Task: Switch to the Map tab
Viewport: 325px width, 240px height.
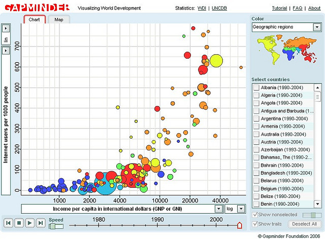Action: pyautogui.click(x=59, y=19)
